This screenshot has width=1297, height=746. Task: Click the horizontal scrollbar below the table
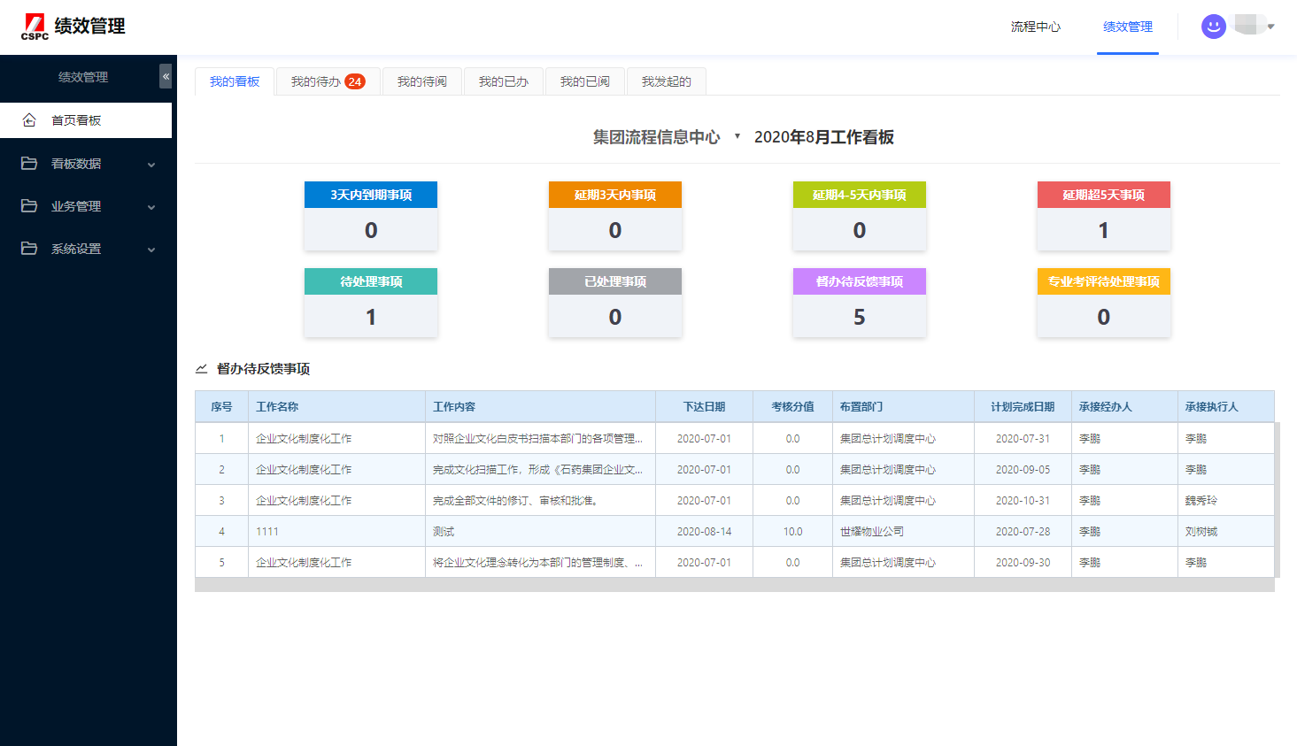pyautogui.click(x=735, y=585)
